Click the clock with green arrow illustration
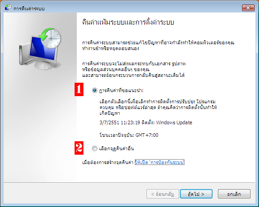 tap(50, 38)
